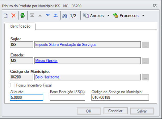Click the Cancelar button
This screenshot has width=162, height=119.
pyautogui.click(x=116, y=111)
